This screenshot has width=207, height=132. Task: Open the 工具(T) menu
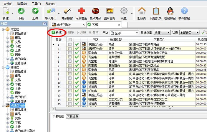point(36,4)
